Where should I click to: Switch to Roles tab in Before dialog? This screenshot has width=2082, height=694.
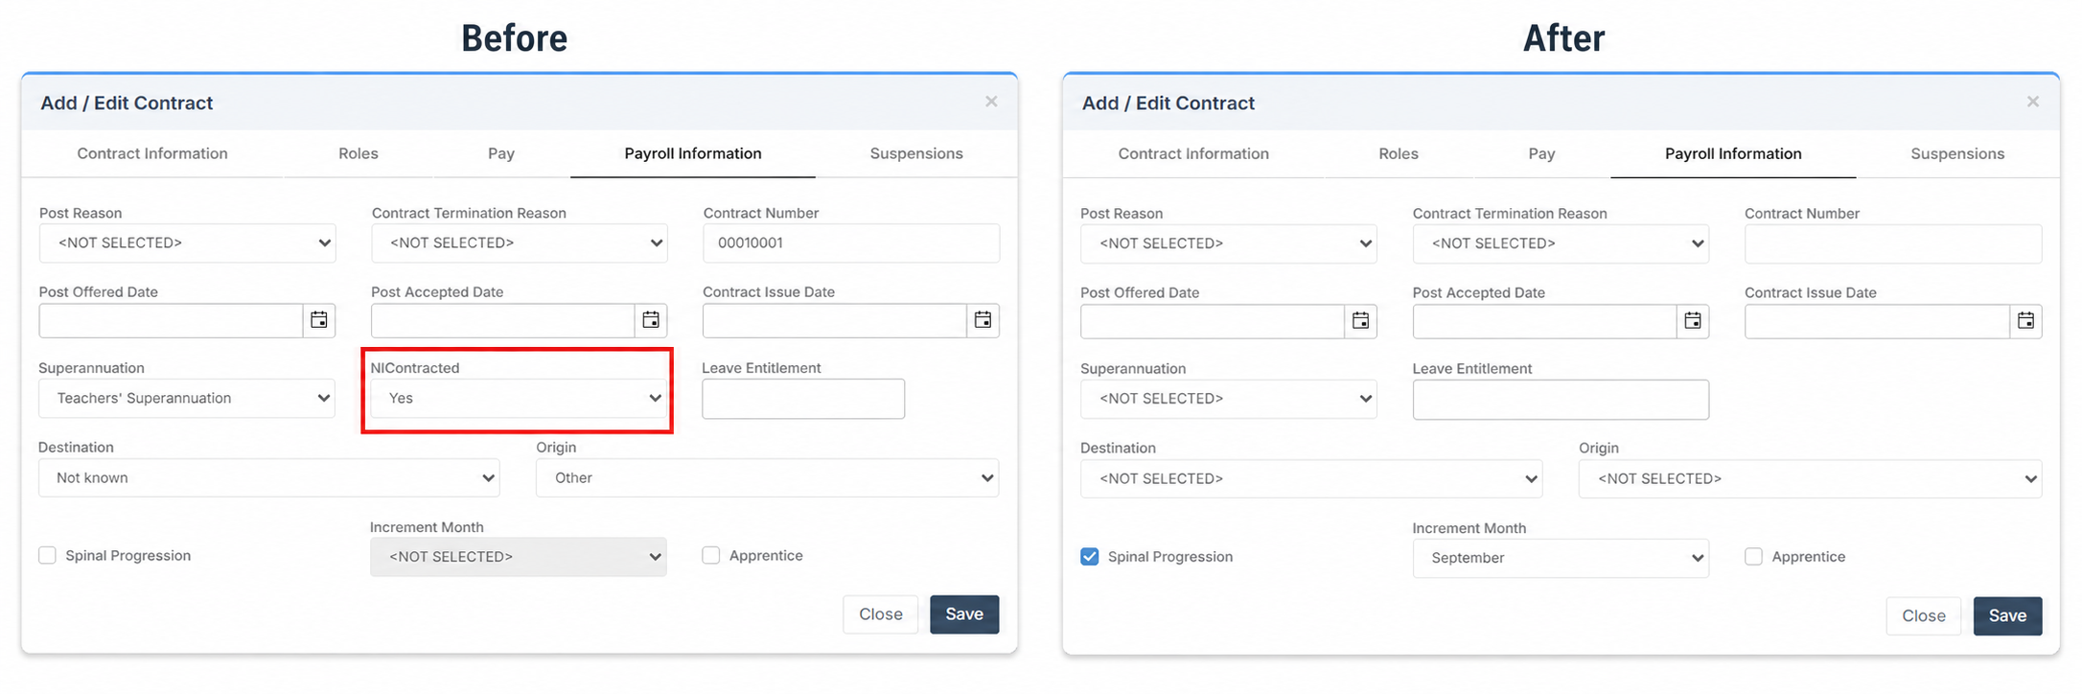click(359, 153)
